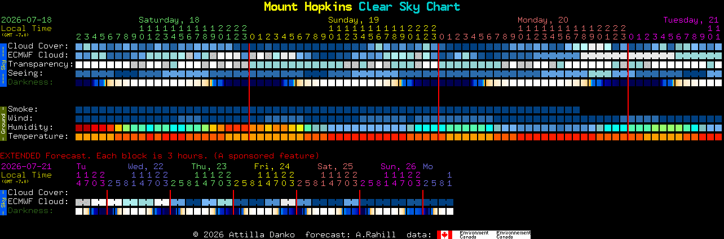The width and height of the screenshot is (724, 239).
Task: Click the first dark red Humidity block
Action: click(x=79, y=127)
